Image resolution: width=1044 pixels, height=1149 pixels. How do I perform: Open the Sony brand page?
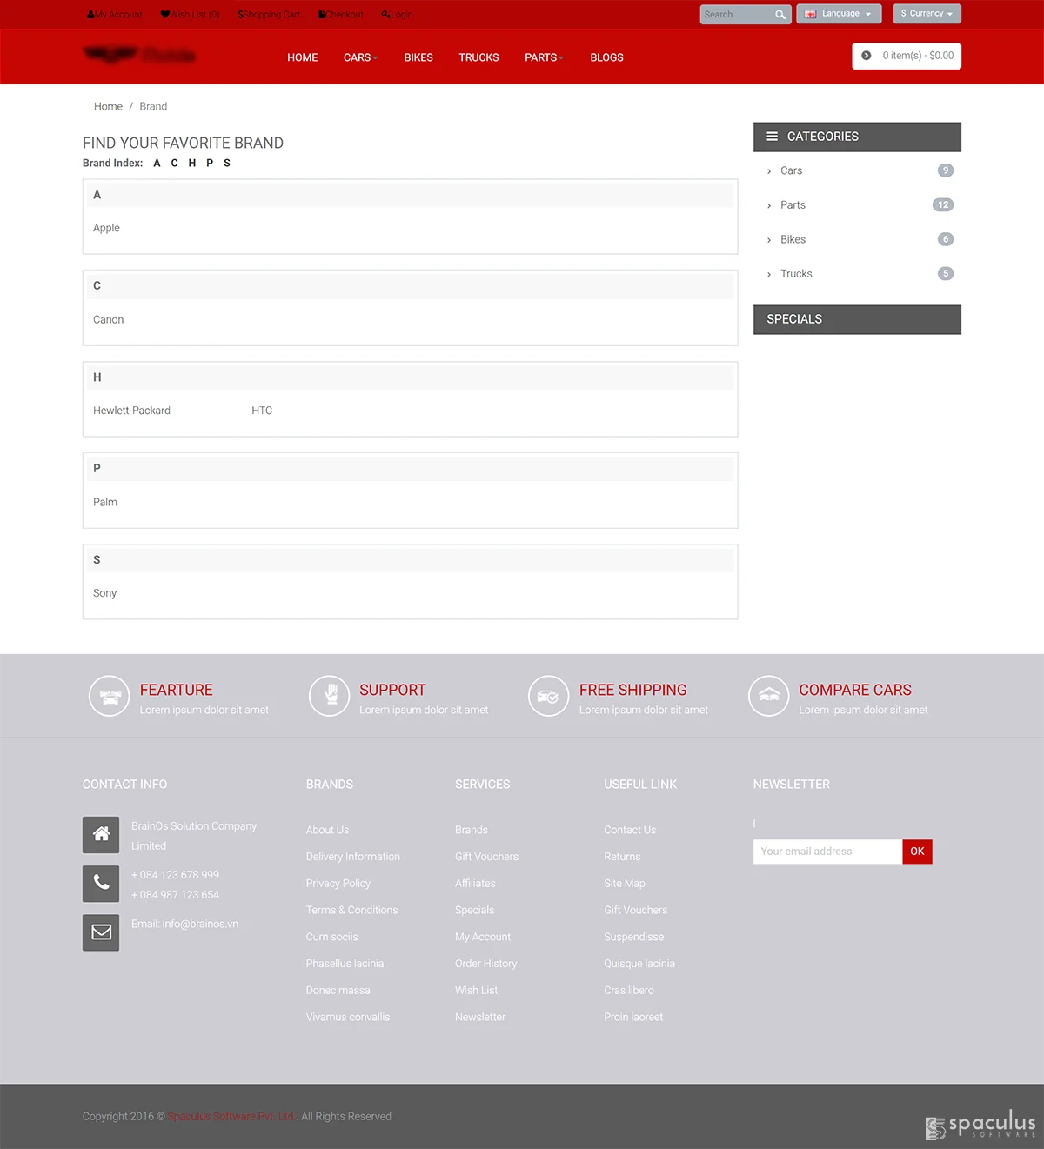tap(104, 593)
